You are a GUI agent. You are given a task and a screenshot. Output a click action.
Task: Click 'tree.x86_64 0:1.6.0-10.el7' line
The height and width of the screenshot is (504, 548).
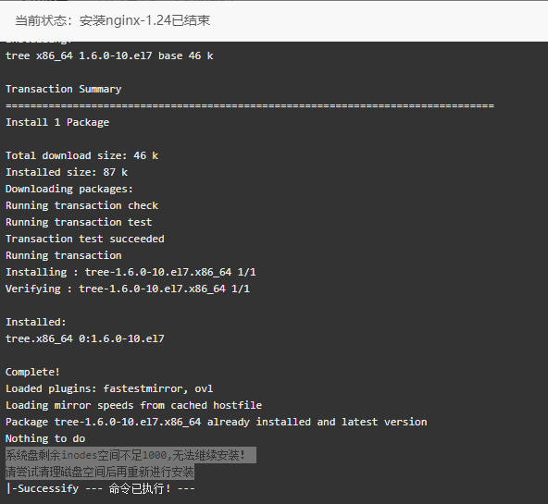tap(84, 338)
